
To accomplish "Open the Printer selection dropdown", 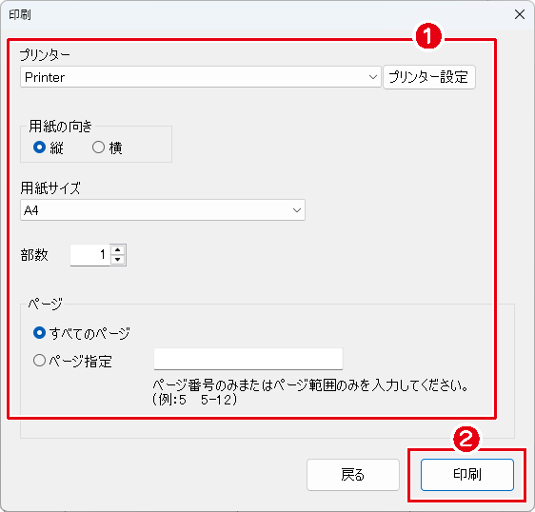I will 200,77.
